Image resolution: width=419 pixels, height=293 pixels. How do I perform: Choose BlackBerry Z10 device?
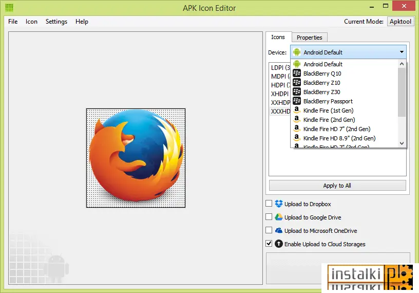345,83
